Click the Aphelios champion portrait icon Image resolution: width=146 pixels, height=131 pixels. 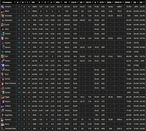(x=3, y=20)
